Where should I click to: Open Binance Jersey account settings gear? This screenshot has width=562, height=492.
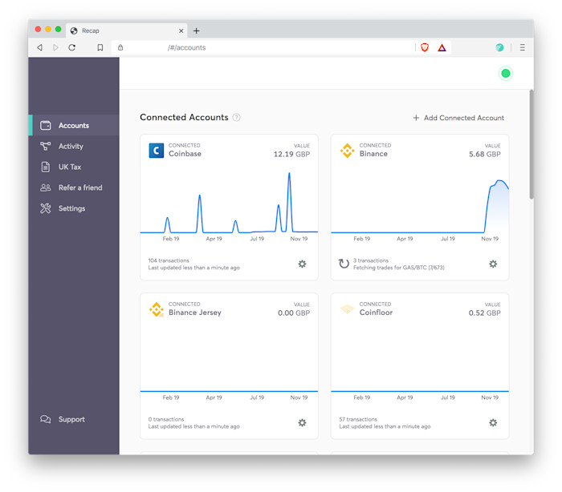click(302, 422)
